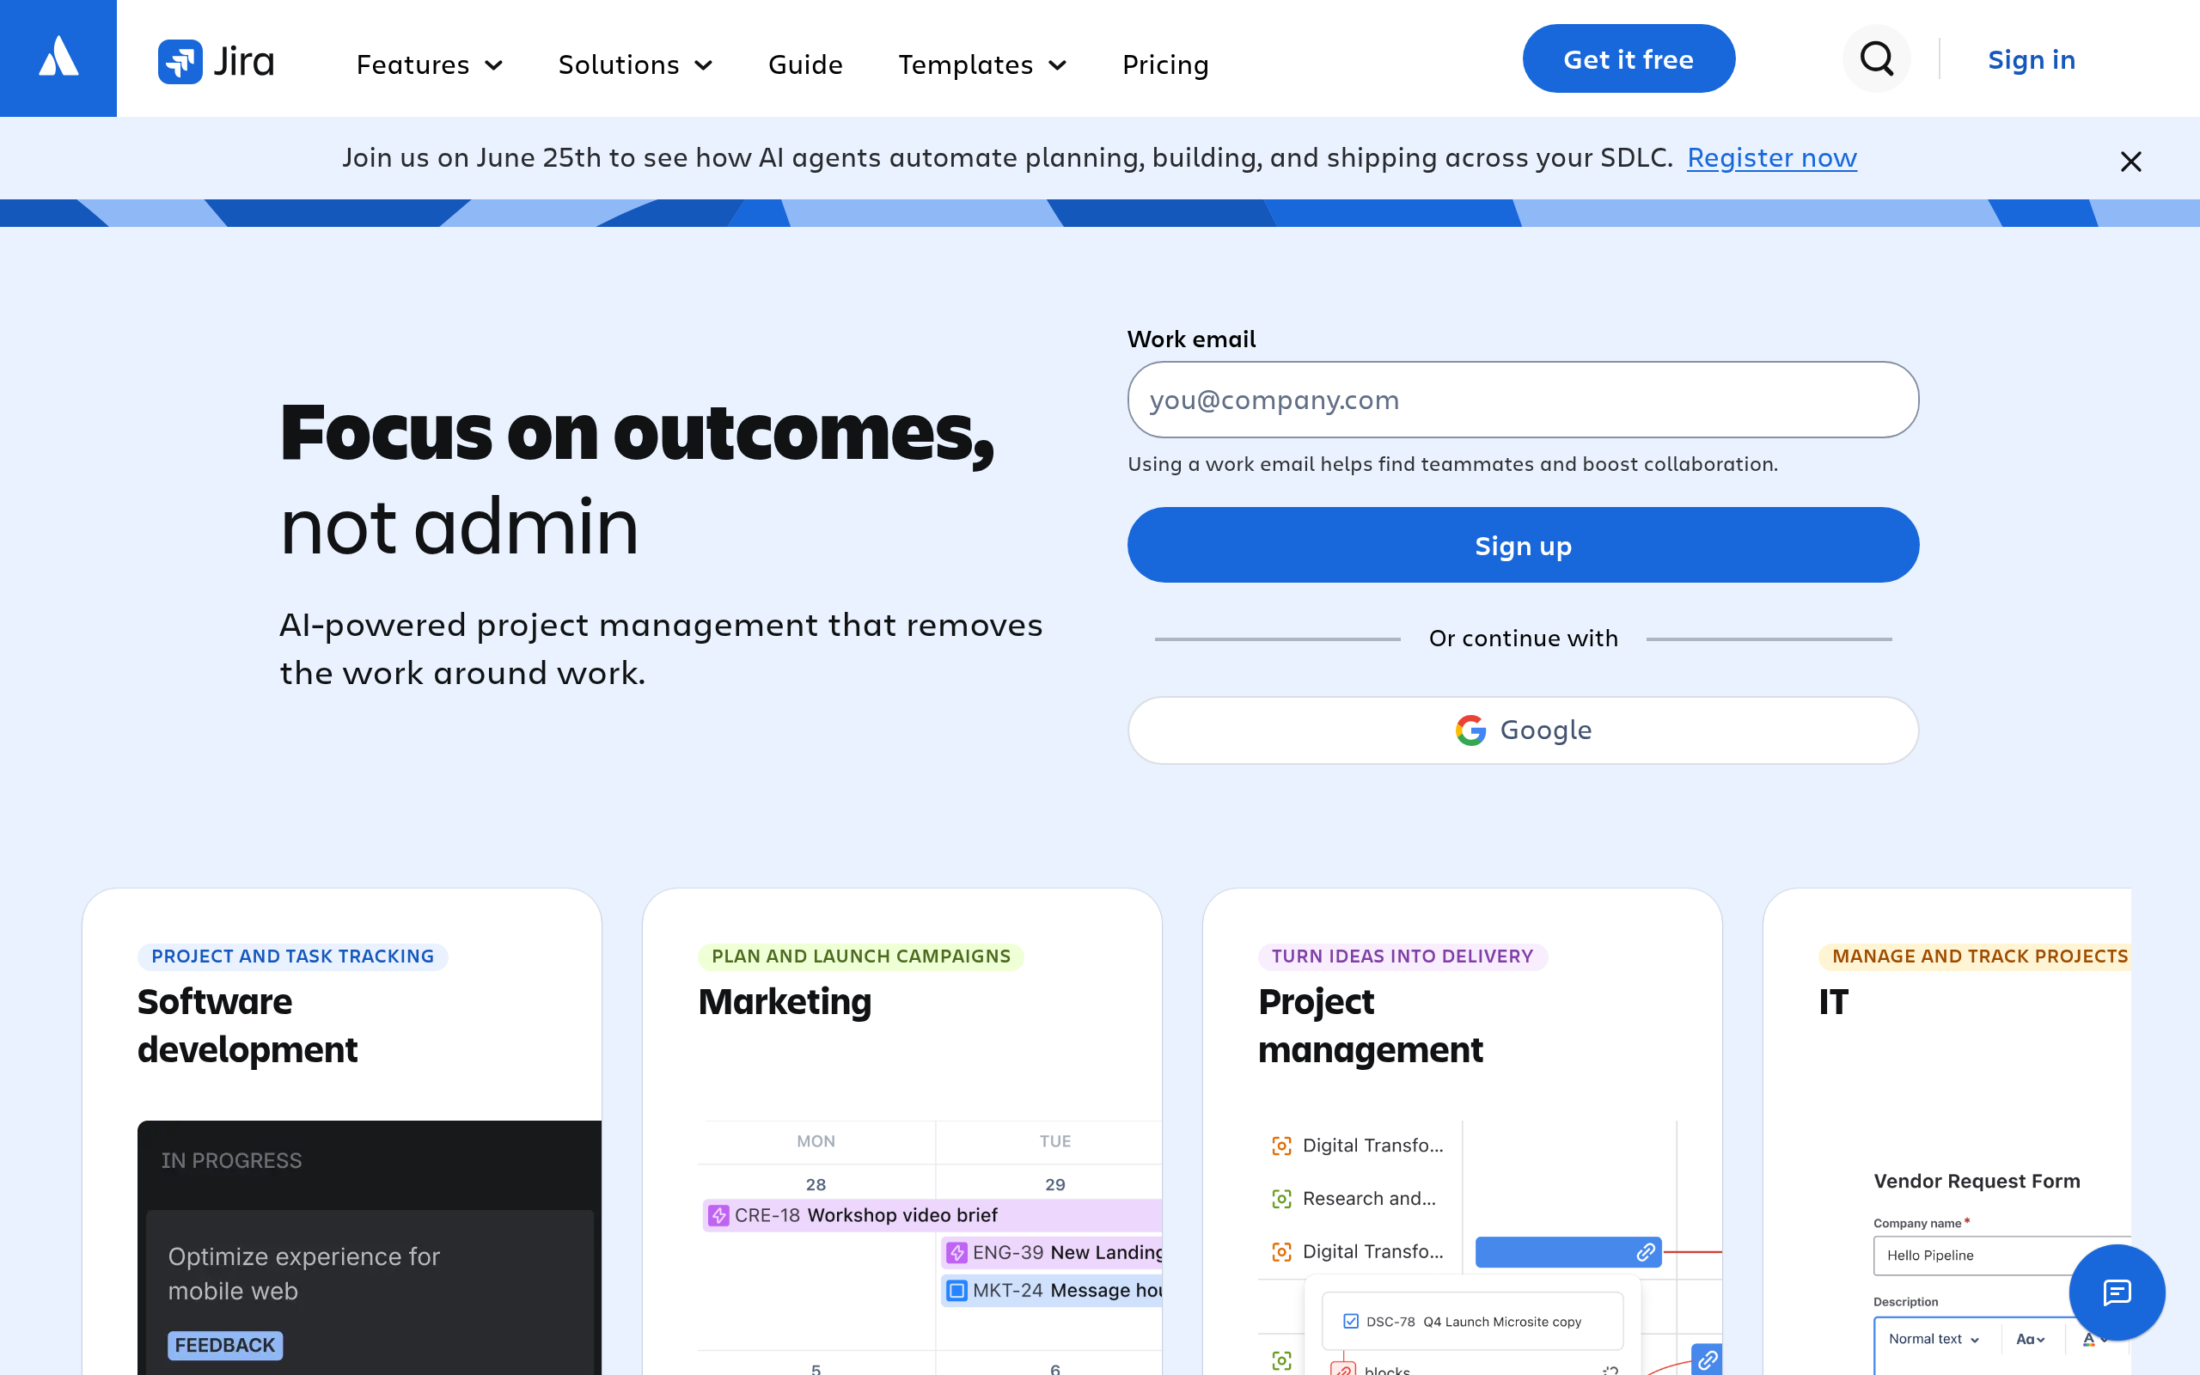Click the CRE-18 lightning task icon
This screenshot has height=1375, width=2200.
point(718,1215)
